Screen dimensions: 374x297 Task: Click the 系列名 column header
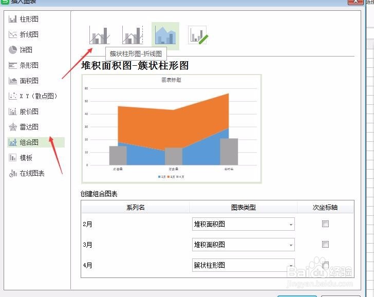[136, 207]
